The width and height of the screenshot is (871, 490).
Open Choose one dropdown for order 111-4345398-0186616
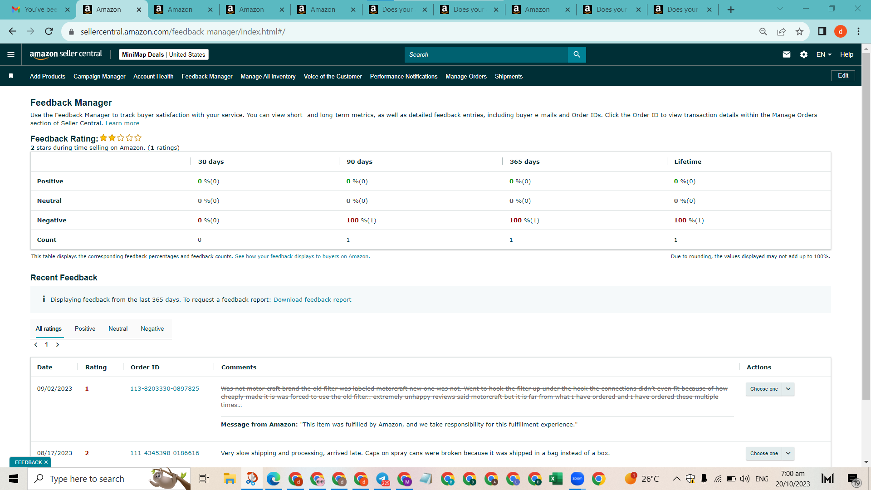pyautogui.click(x=764, y=453)
